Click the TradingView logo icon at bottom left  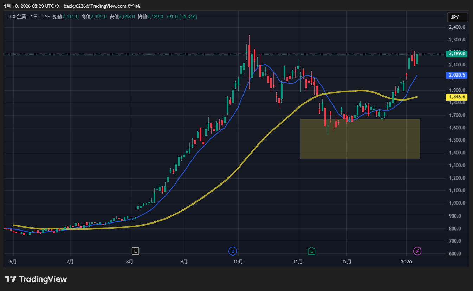[x=10, y=279]
